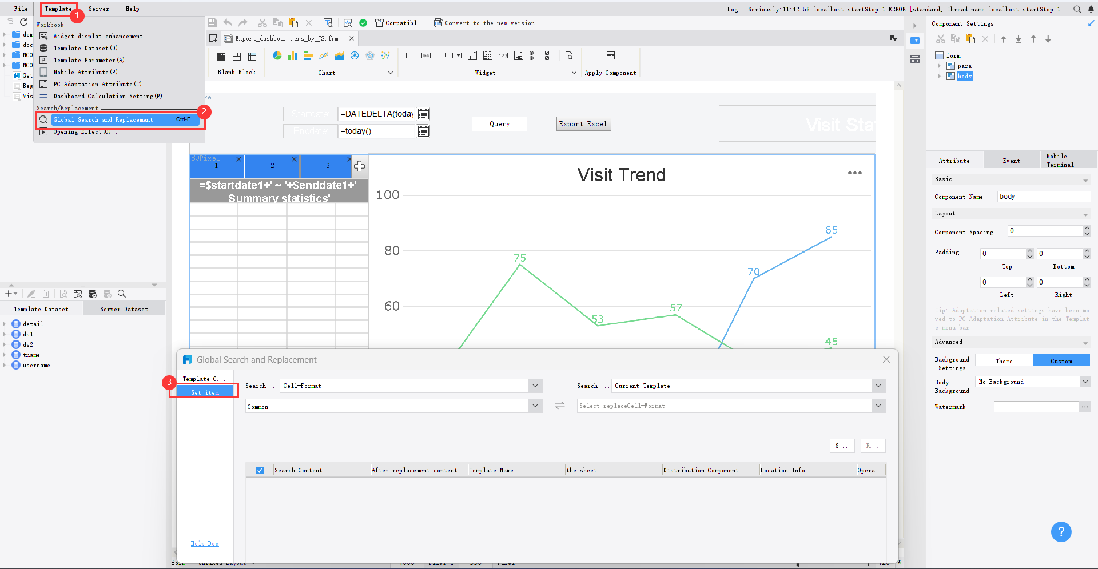Open the No Background body background dropdown

[x=1085, y=382]
